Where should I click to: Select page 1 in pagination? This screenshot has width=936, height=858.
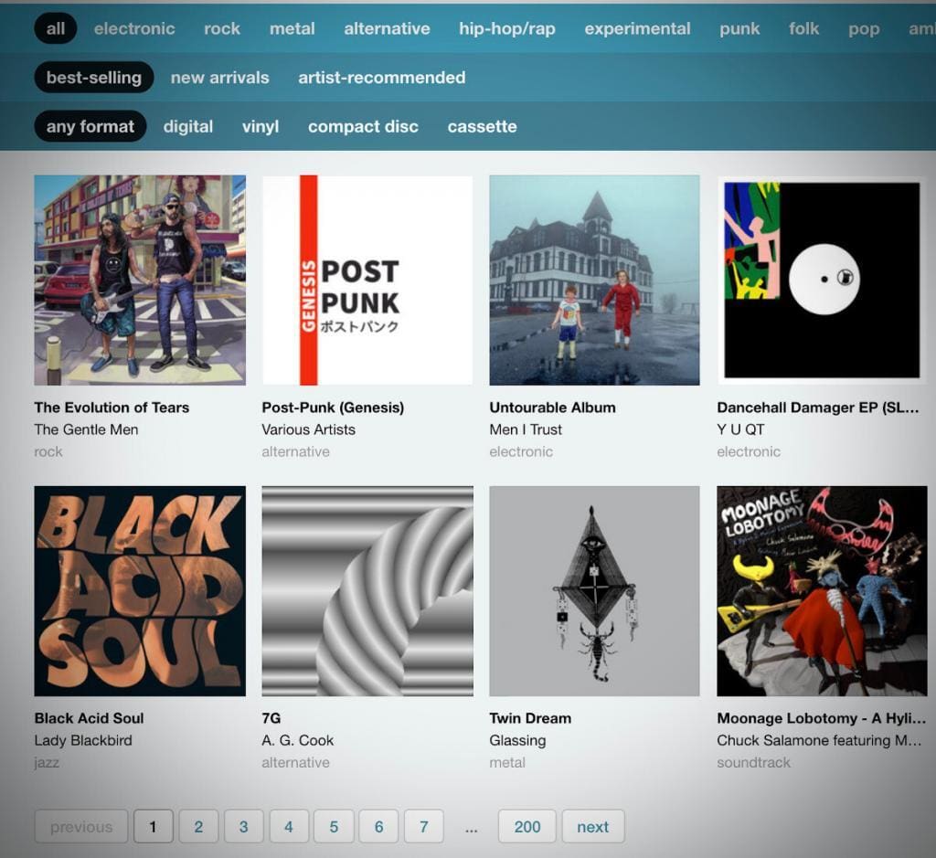154,826
